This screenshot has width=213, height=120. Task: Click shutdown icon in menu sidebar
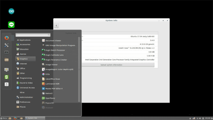[6, 84]
